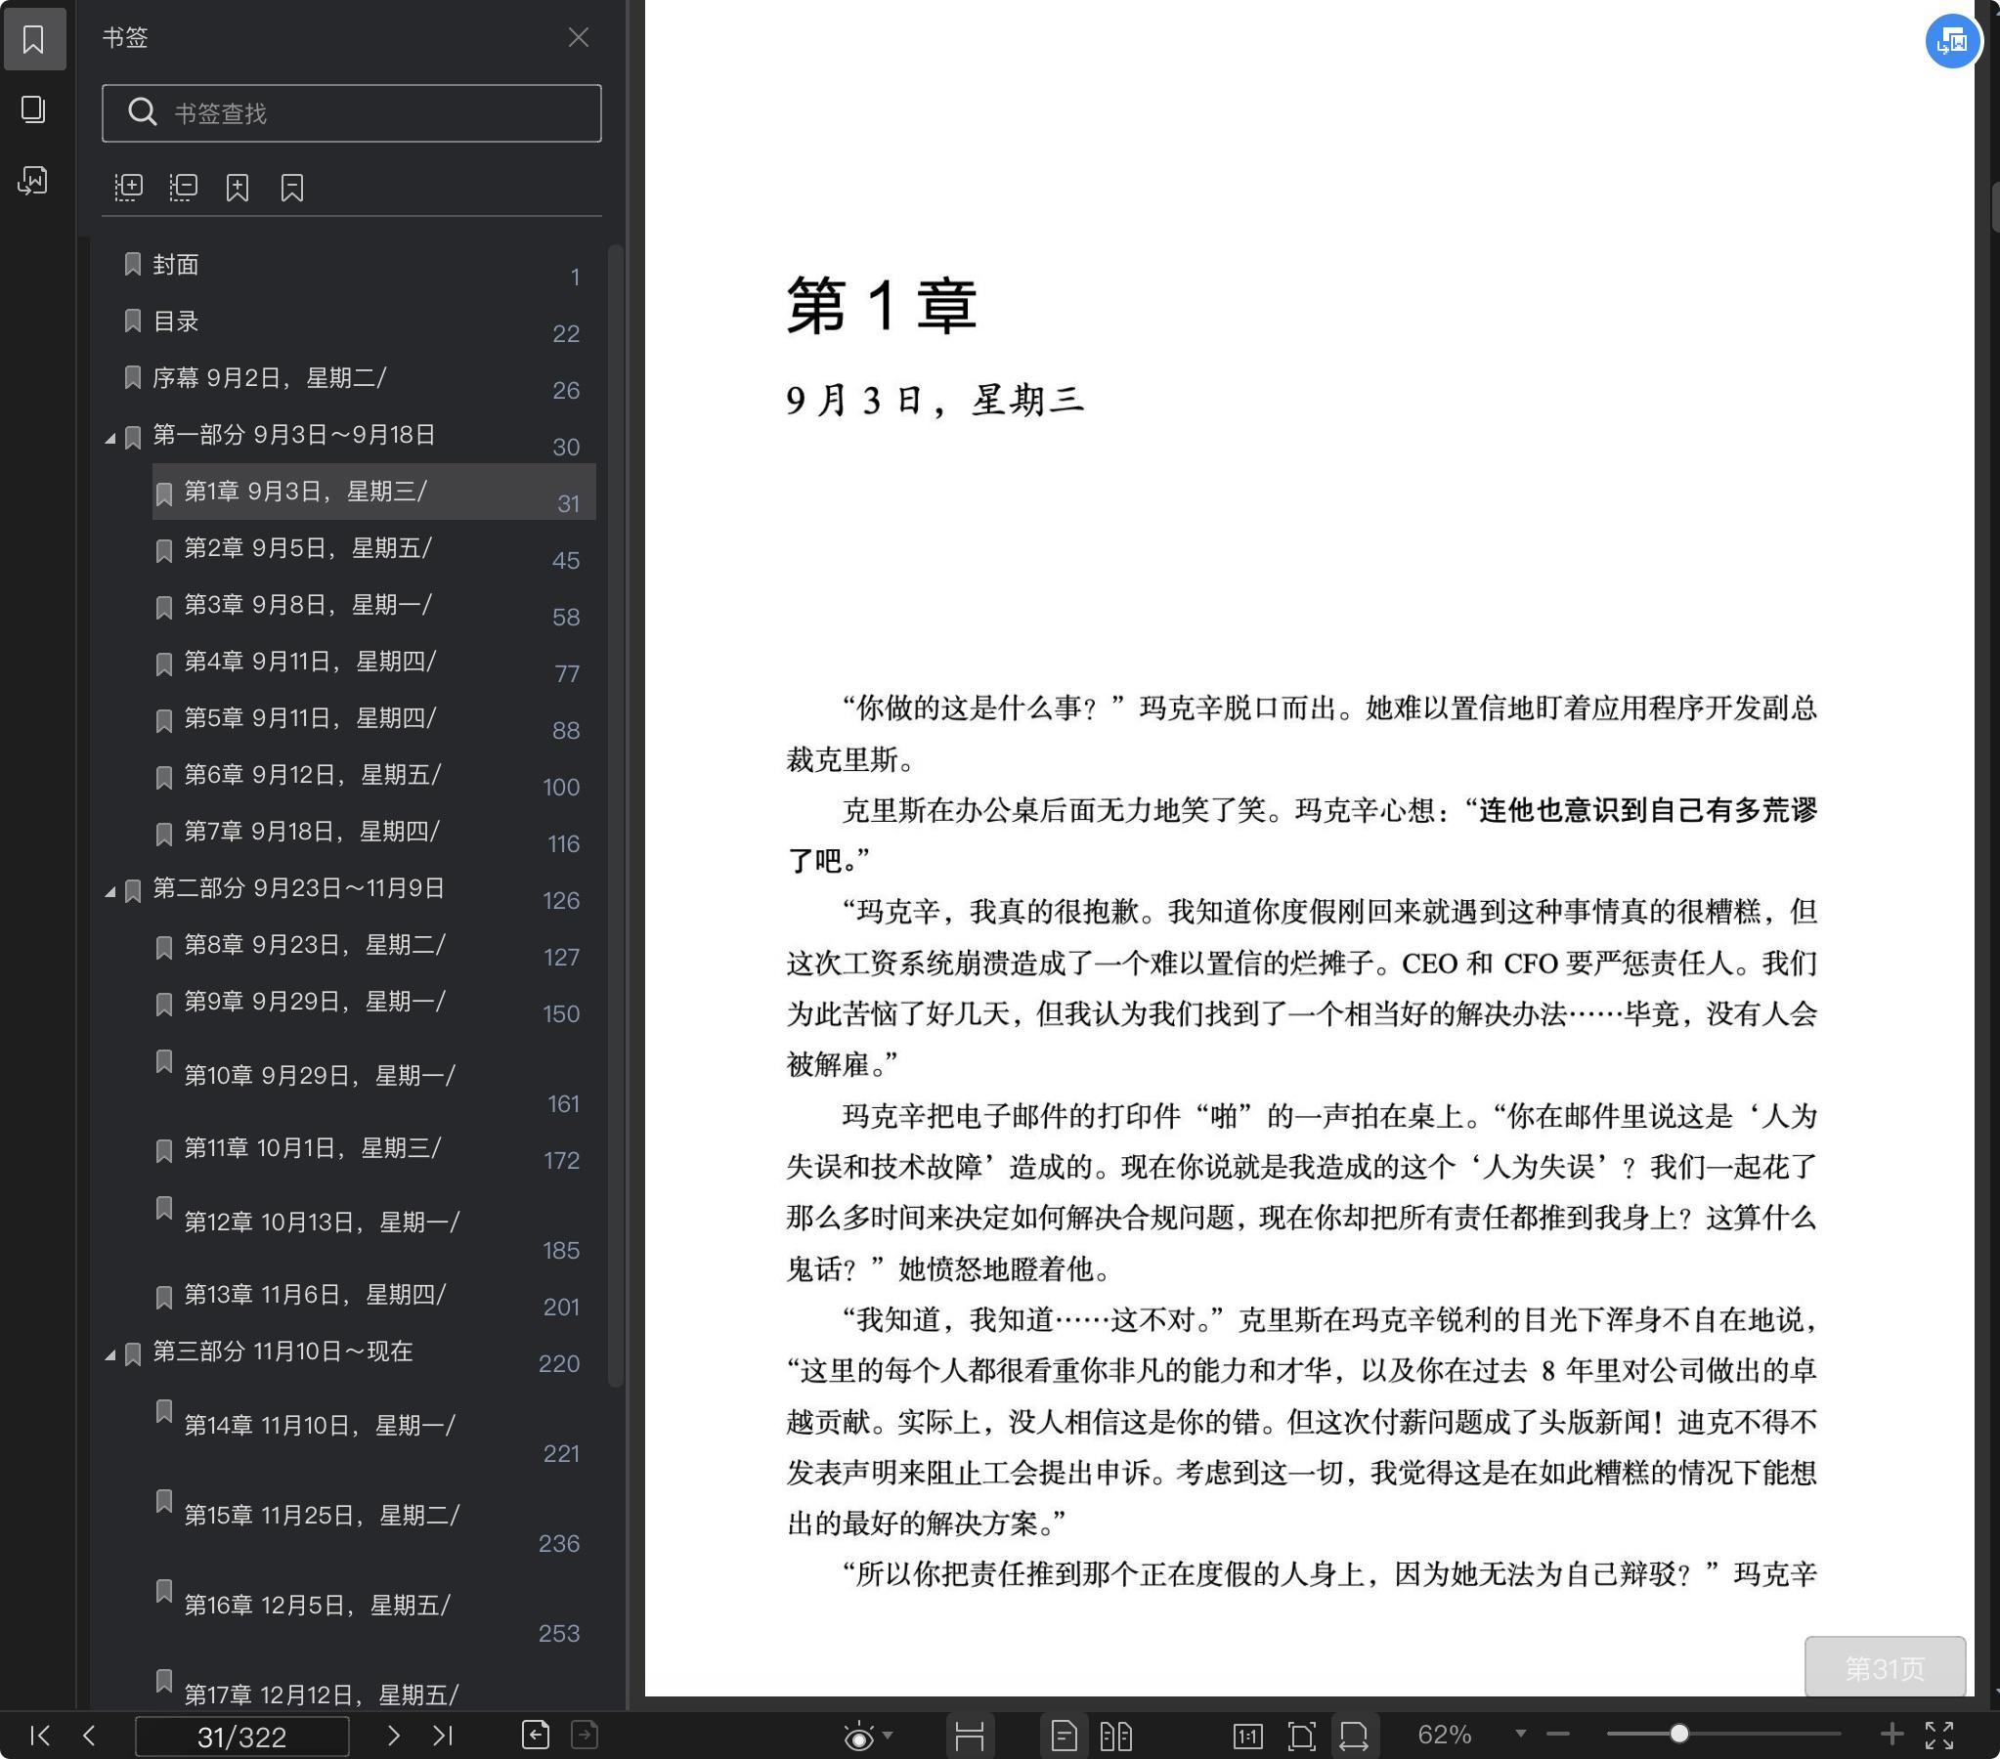The width and height of the screenshot is (2000, 1759).
Task: Delete bookmark icon in bookmark toolbar
Action: [x=292, y=187]
